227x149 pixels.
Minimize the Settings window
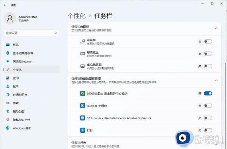tap(202, 4)
